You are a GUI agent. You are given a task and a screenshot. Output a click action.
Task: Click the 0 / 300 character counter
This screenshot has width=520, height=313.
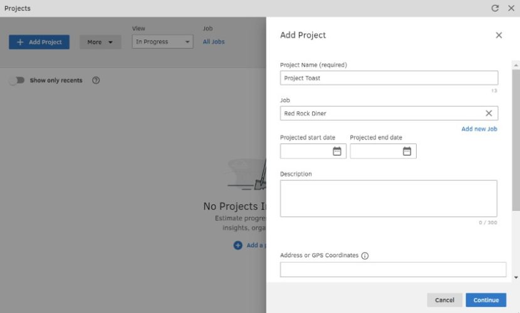488,223
